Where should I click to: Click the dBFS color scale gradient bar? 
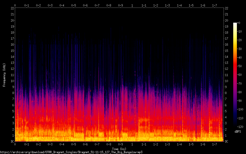pos(235,75)
